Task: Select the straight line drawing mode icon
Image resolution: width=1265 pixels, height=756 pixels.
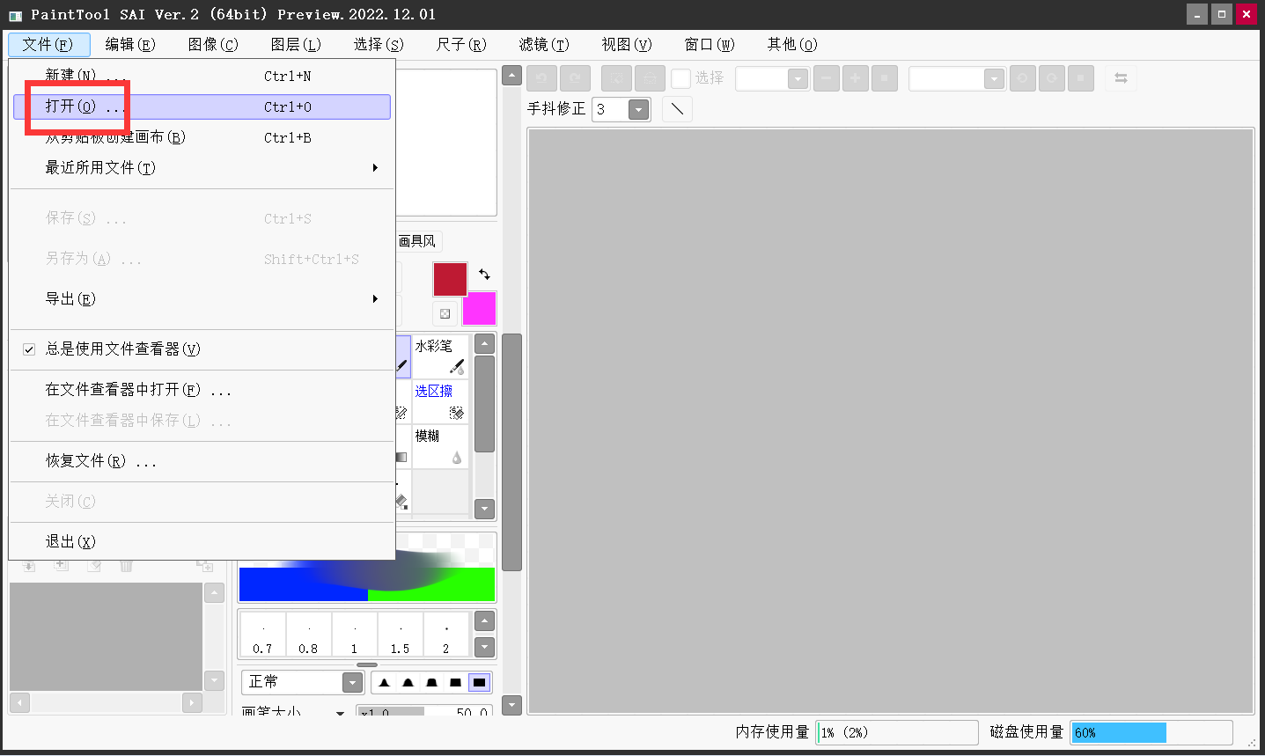Action: tap(677, 109)
